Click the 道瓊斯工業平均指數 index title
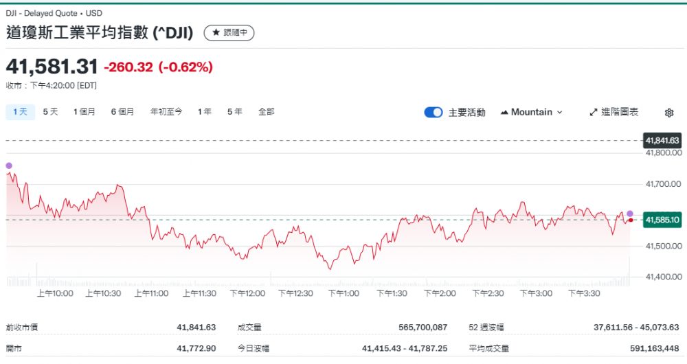This screenshot has width=687, height=364. (100, 32)
